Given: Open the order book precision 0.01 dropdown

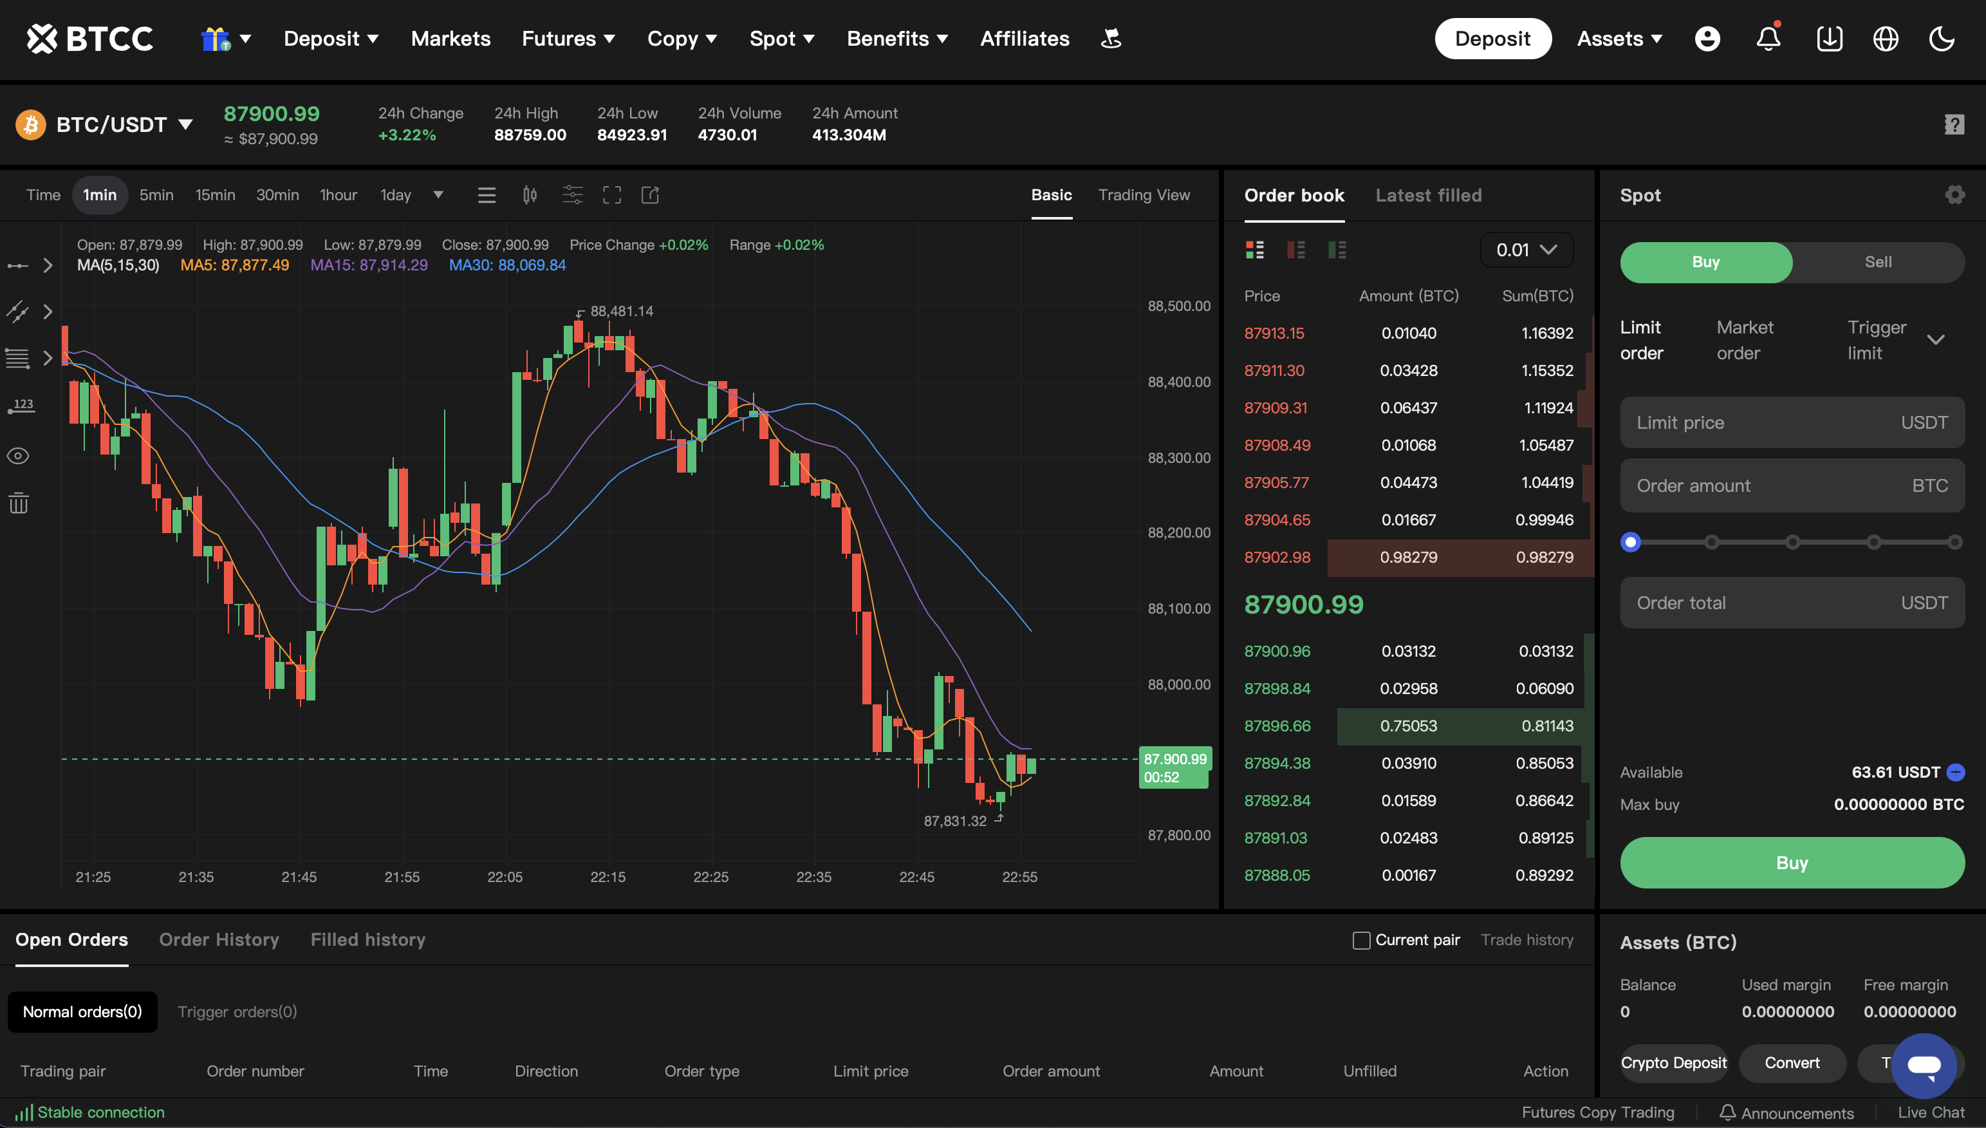Looking at the screenshot, I should 1525,249.
